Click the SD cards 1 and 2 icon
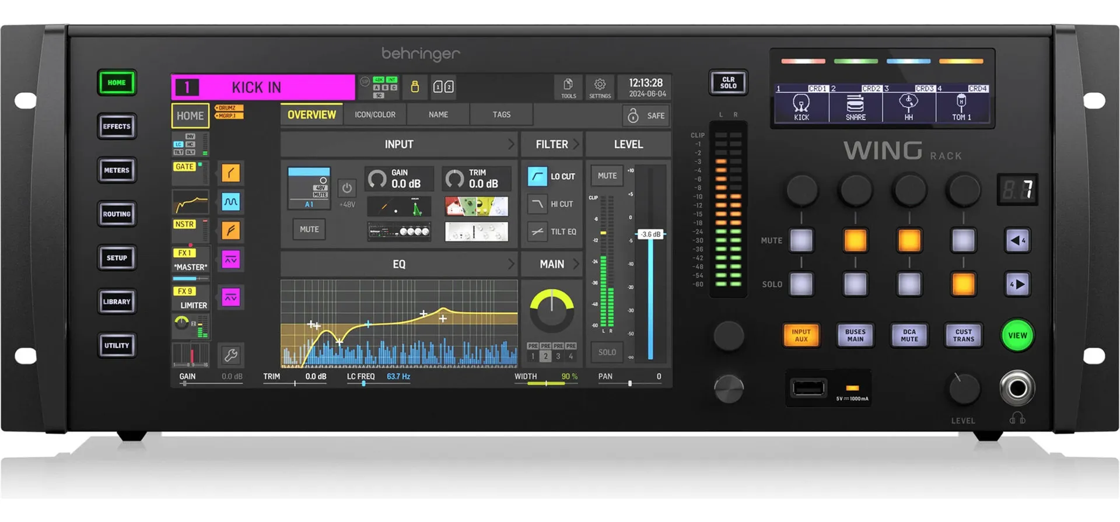Image resolution: width=1120 pixels, height=522 pixels. tap(443, 87)
